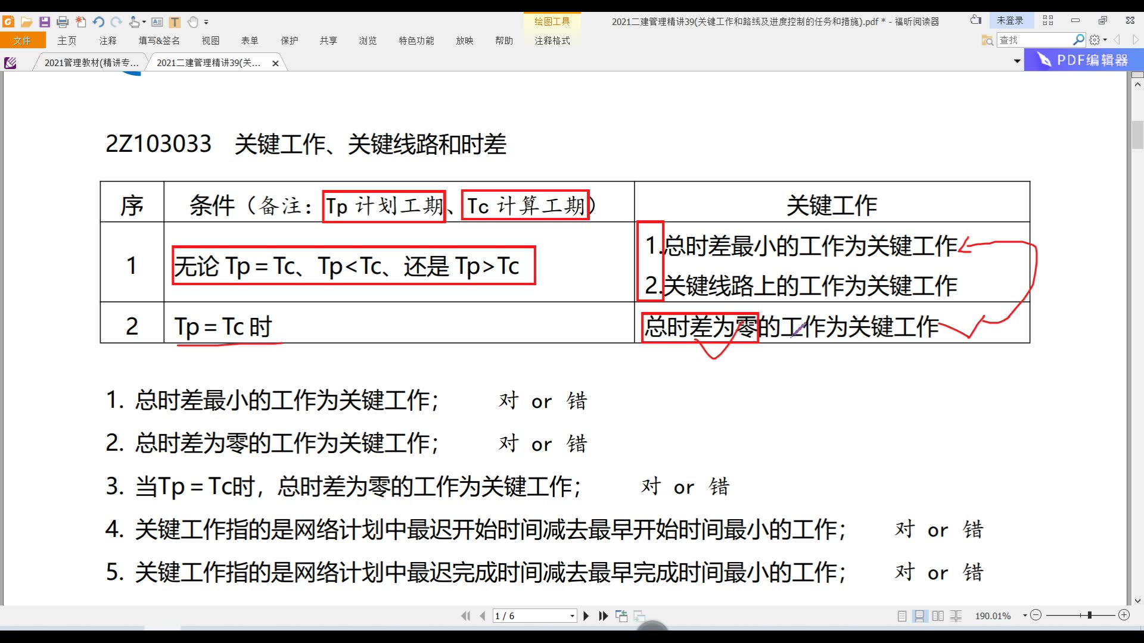Open the search settings gear dropdown
Screen dimensions: 1144x643
click(1098, 40)
